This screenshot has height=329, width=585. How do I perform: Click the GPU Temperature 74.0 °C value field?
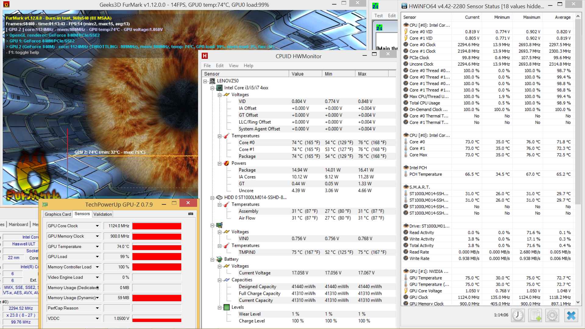[117, 246]
